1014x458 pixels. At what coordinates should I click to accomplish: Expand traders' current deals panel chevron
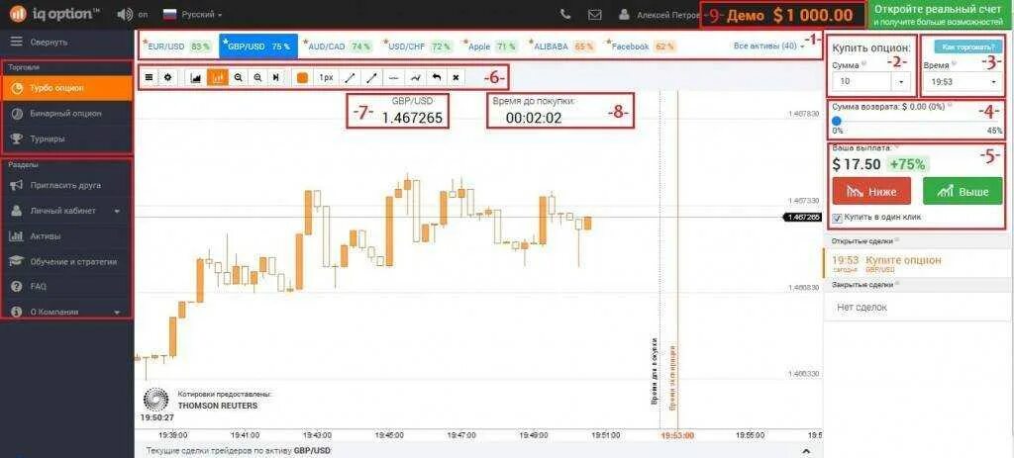pos(806,451)
